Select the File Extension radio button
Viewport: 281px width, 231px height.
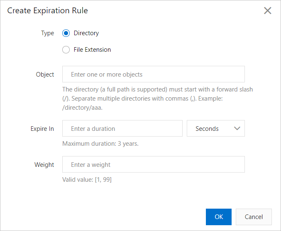point(66,50)
